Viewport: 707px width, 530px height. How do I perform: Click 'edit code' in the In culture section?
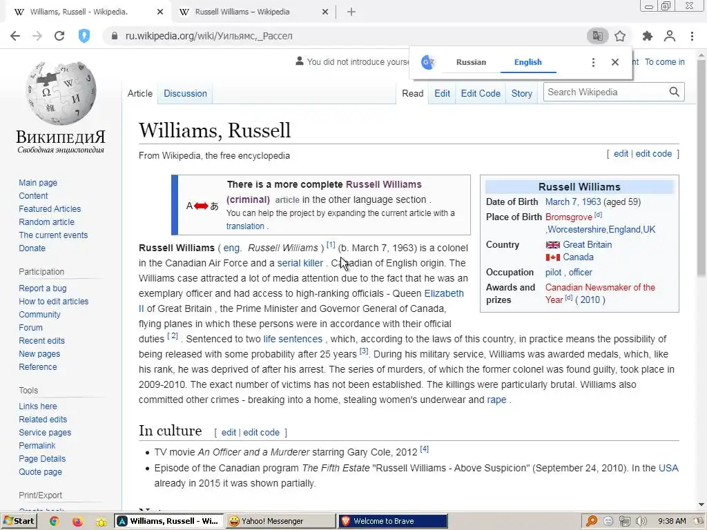point(261,432)
